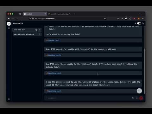Click the browser sidebar toggle icon
152x114 pixels.
(x=20, y=14)
